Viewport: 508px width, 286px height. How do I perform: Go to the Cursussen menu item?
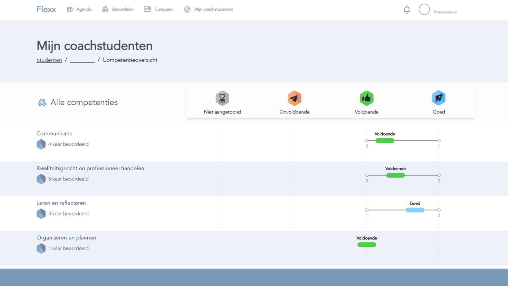159,9
